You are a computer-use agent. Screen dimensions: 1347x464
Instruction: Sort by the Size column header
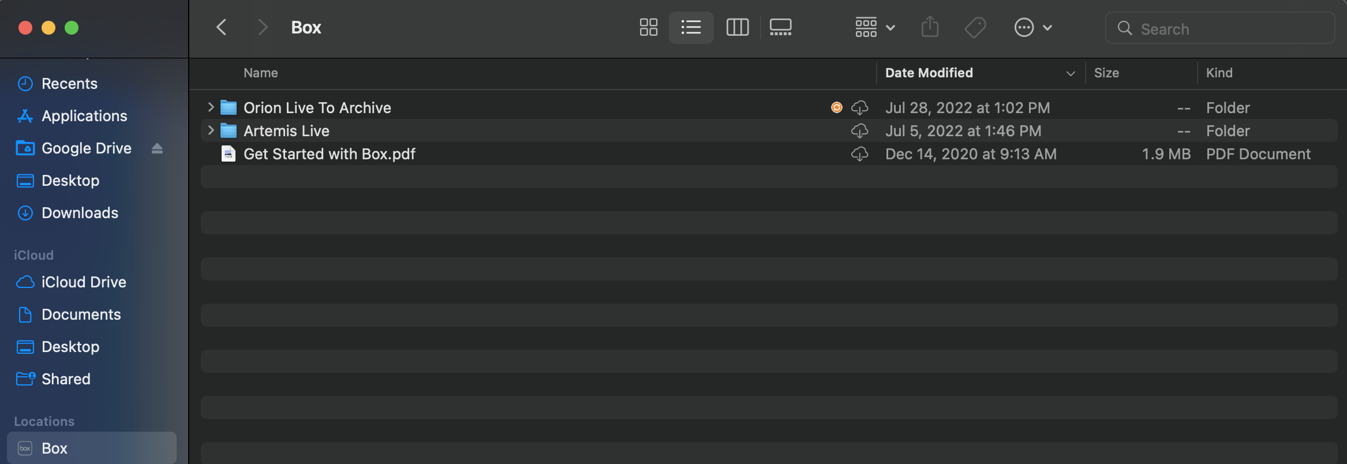1106,73
